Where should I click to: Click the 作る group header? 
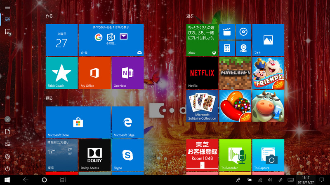coord(49,16)
